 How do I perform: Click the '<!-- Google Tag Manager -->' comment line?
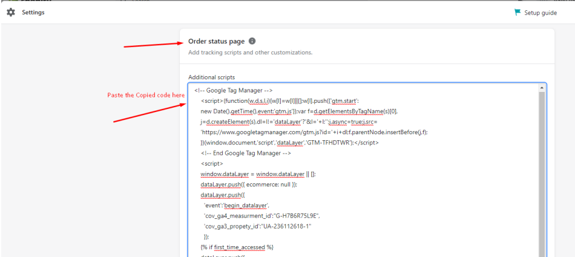click(233, 90)
